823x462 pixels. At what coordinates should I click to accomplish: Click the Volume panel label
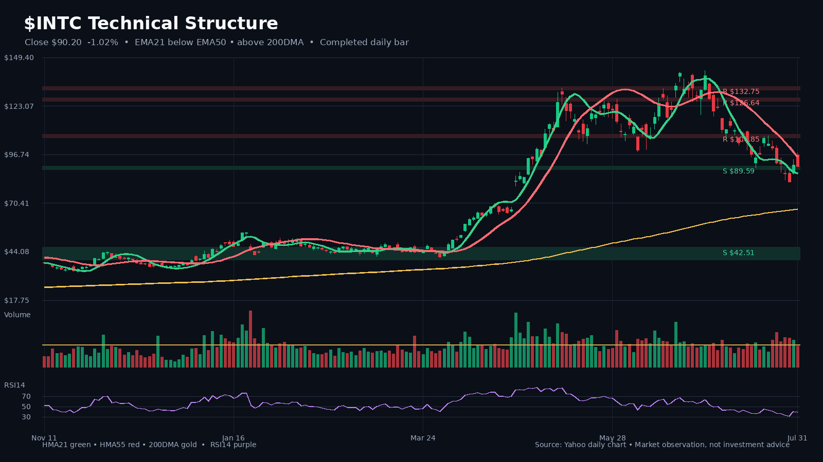(x=17, y=315)
